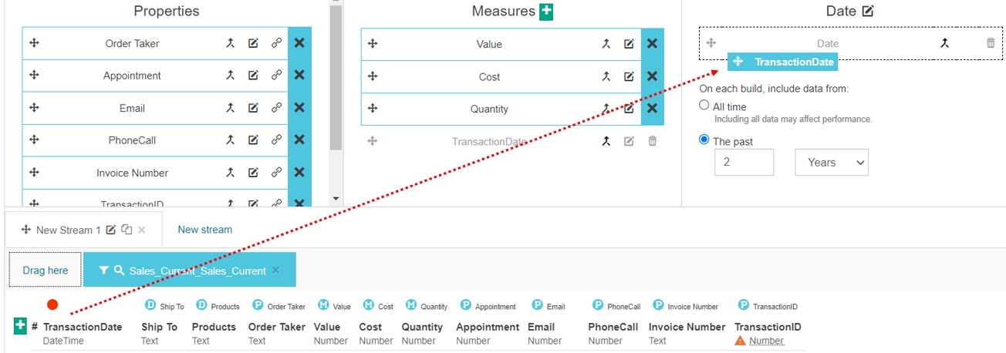Screen dimensions: 1006x353
Task: Edit the Email property
Action: pos(253,108)
